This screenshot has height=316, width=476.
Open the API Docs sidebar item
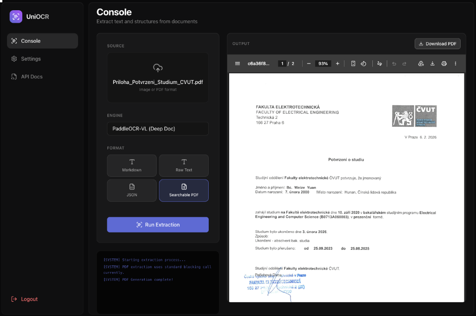42,77
